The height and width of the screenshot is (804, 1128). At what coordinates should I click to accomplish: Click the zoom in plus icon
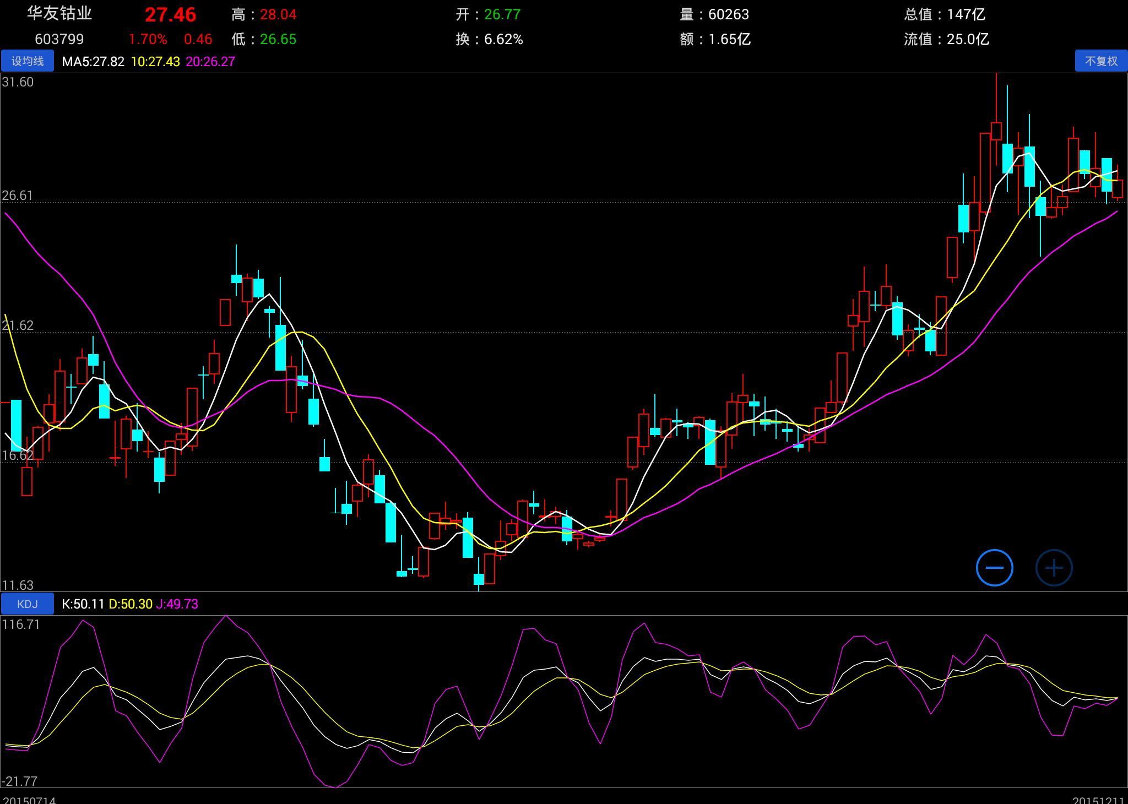pos(1054,568)
